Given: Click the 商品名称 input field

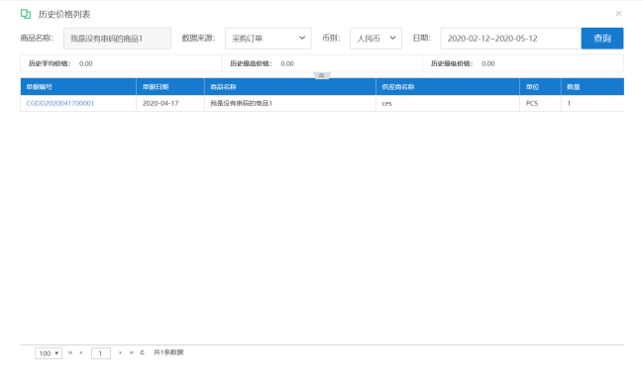Looking at the screenshot, I should click(x=117, y=39).
